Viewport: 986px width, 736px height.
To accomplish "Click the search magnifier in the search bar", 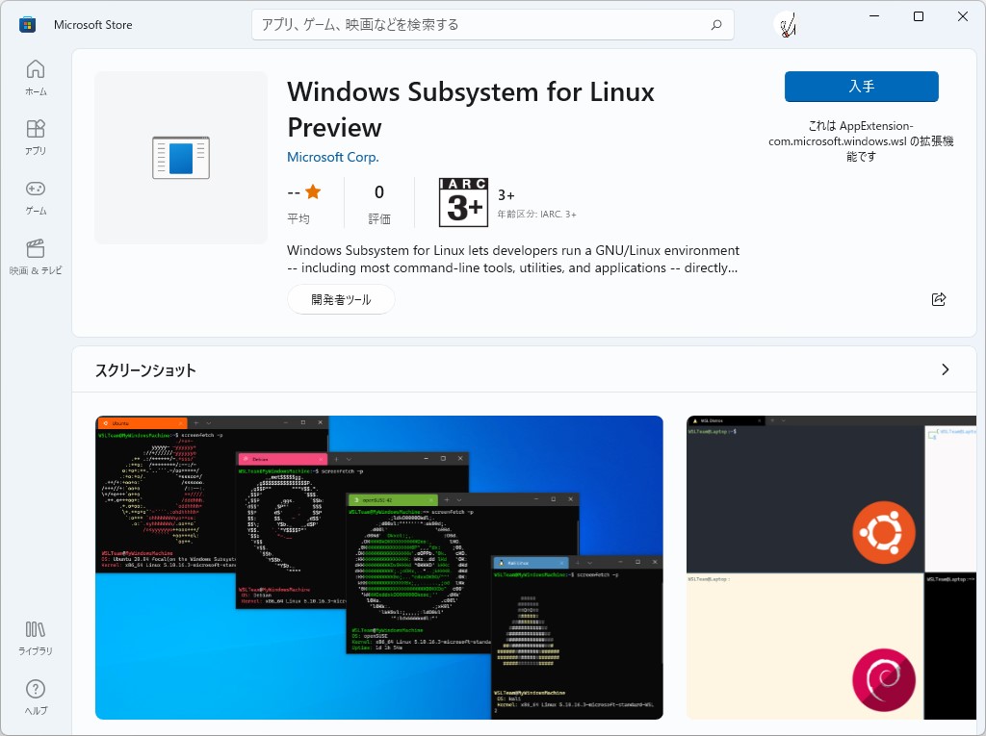I will tap(715, 24).
